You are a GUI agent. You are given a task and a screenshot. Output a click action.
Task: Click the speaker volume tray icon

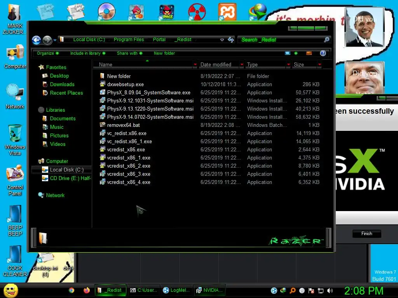330,291
